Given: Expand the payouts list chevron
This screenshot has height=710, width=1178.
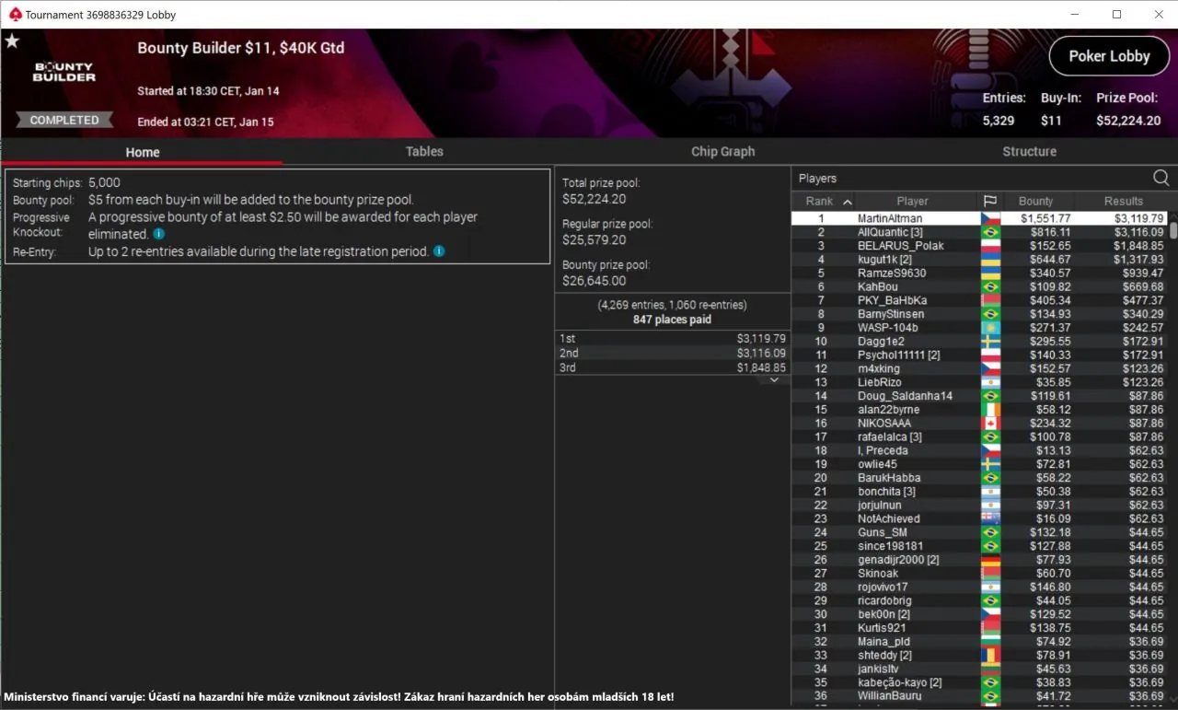Looking at the screenshot, I should click(774, 379).
